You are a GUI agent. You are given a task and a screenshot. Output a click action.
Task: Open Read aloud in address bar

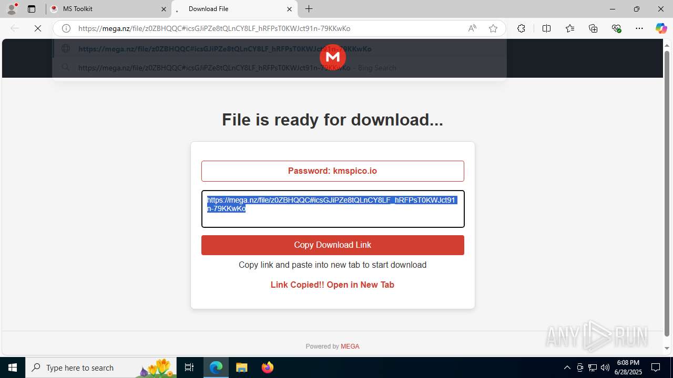click(x=472, y=28)
